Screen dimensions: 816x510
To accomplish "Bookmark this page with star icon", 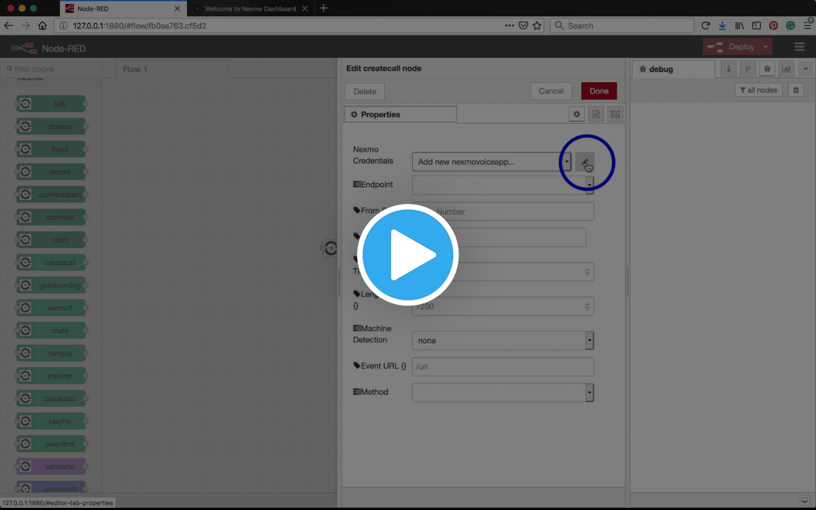I will pos(537,26).
